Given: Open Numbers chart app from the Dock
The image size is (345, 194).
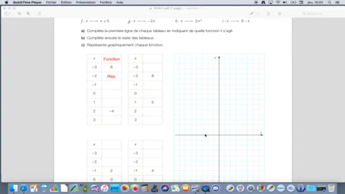Looking at the screenshot, I should [54, 188].
